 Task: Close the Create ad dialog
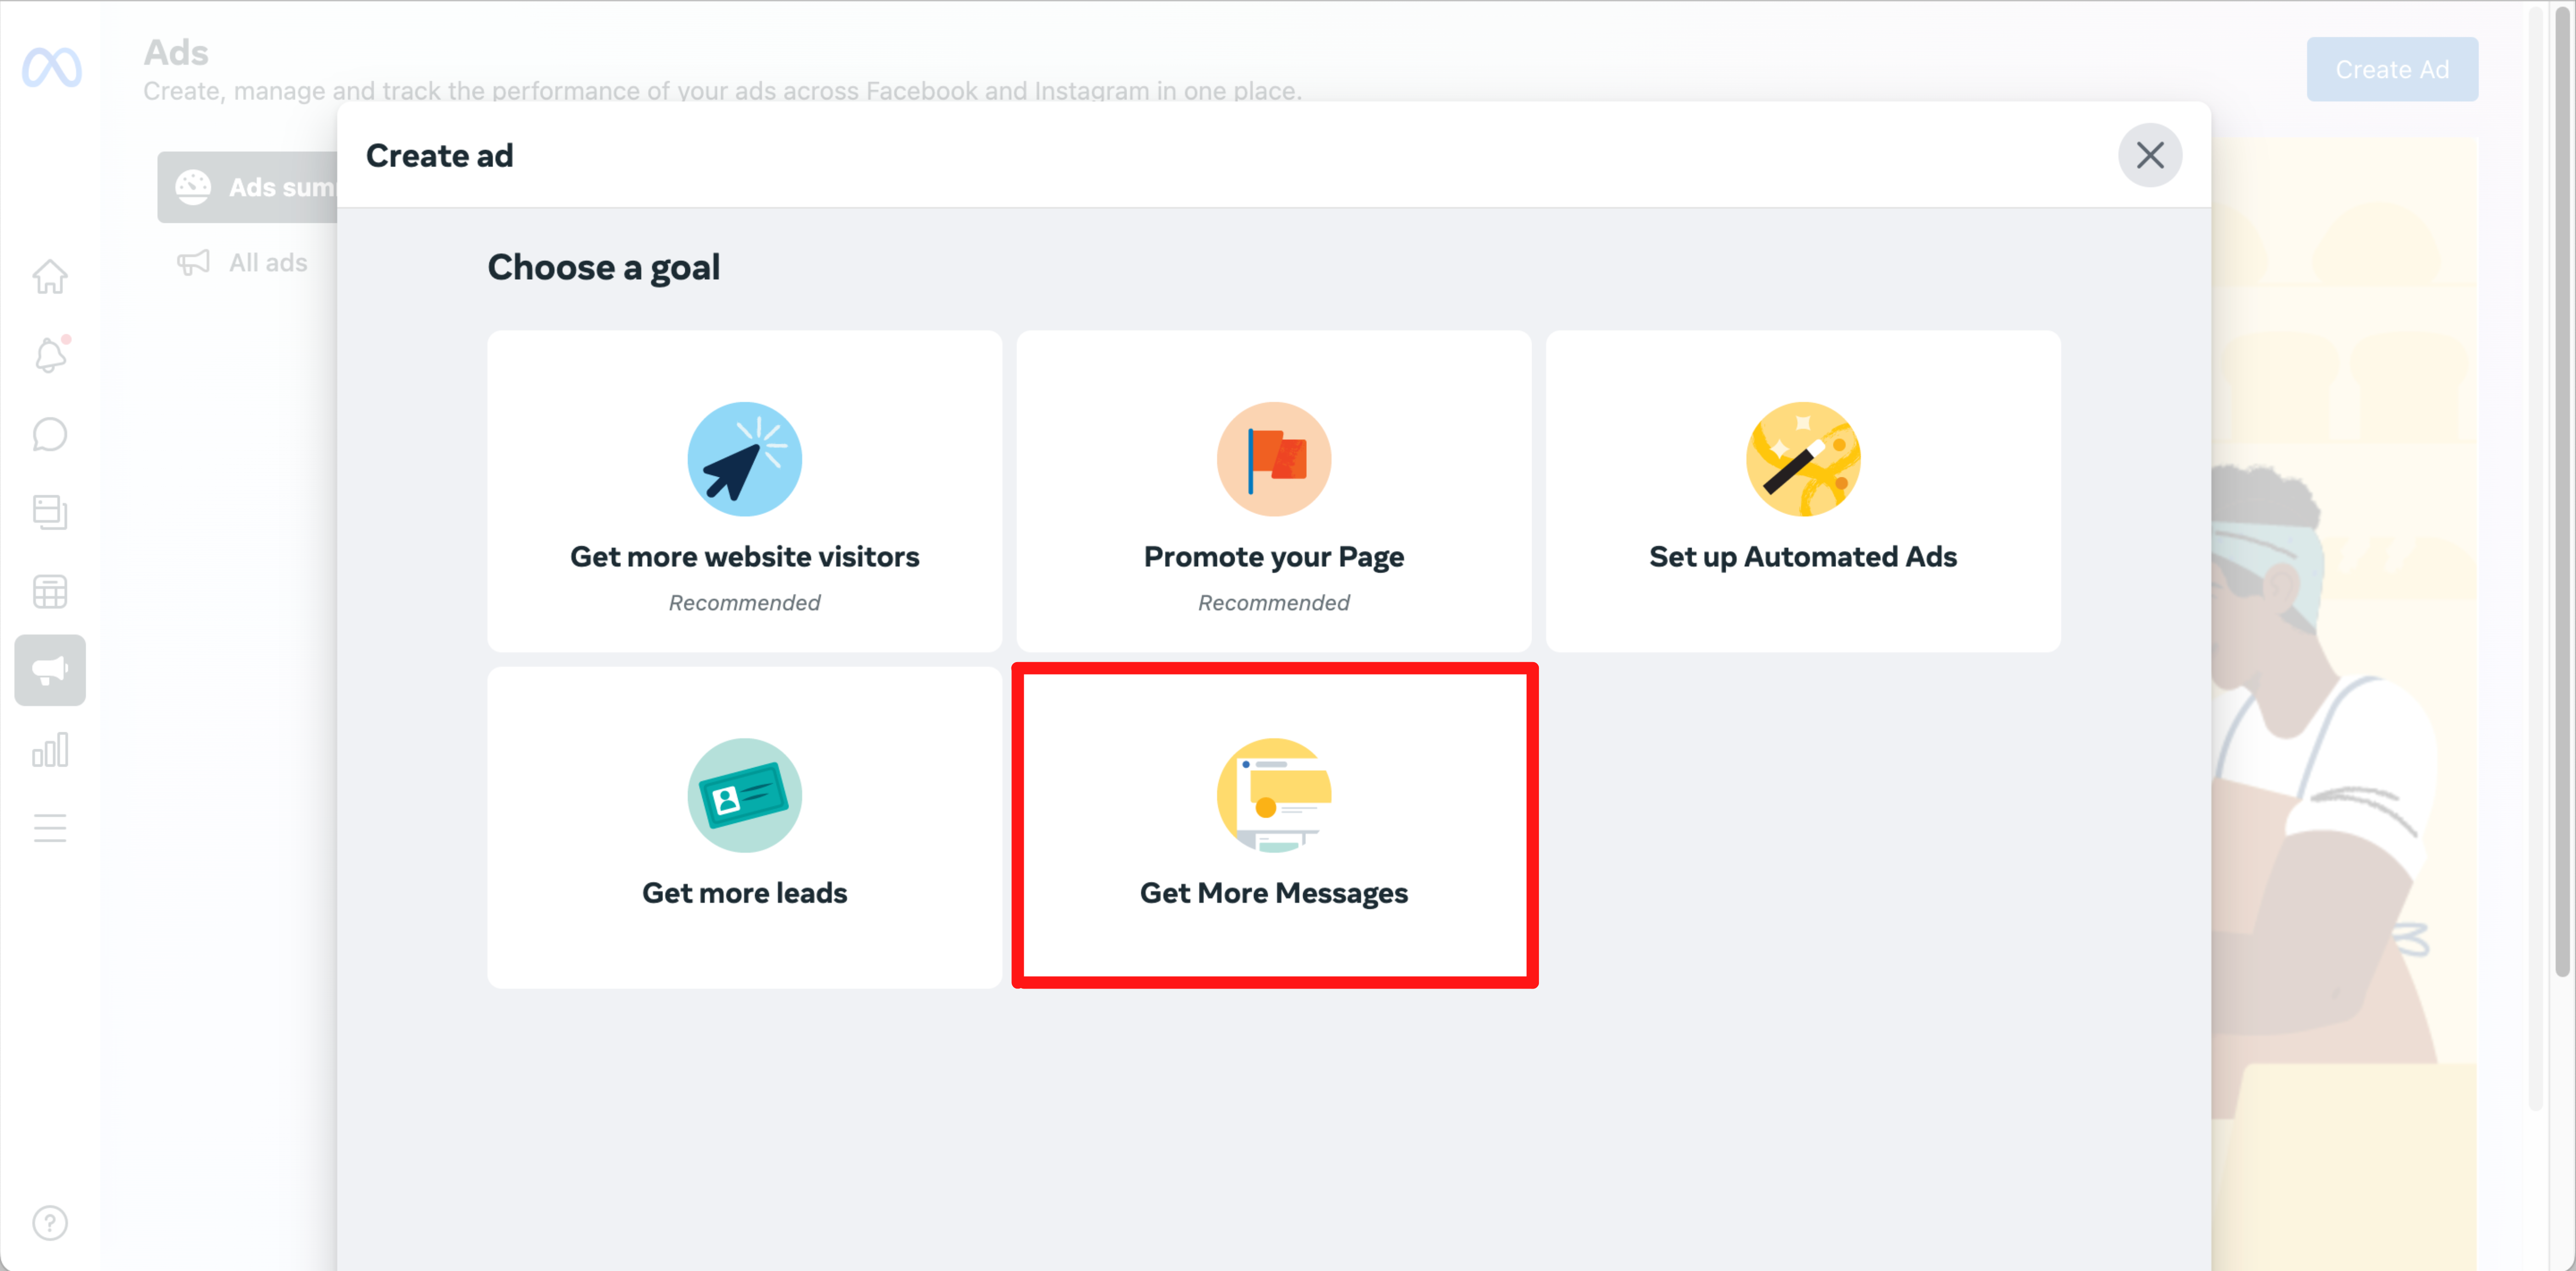(x=2150, y=155)
